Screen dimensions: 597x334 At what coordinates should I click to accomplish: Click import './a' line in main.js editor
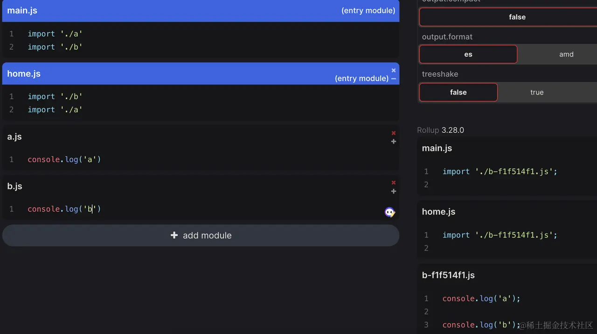pyautogui.click(x=55, y=34)
